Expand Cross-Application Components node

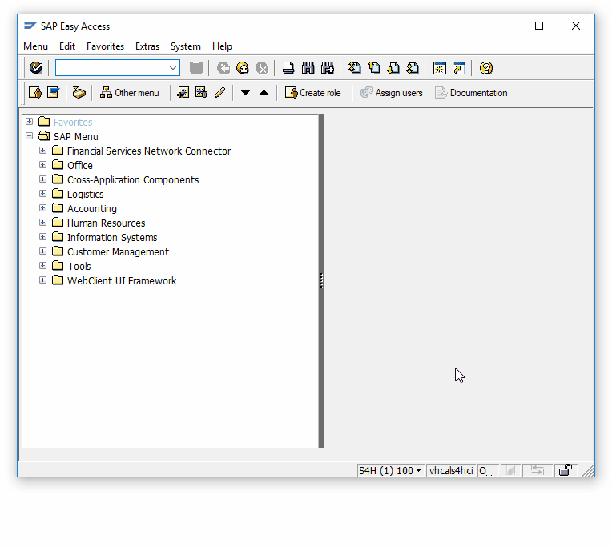(x=43, y=179)
